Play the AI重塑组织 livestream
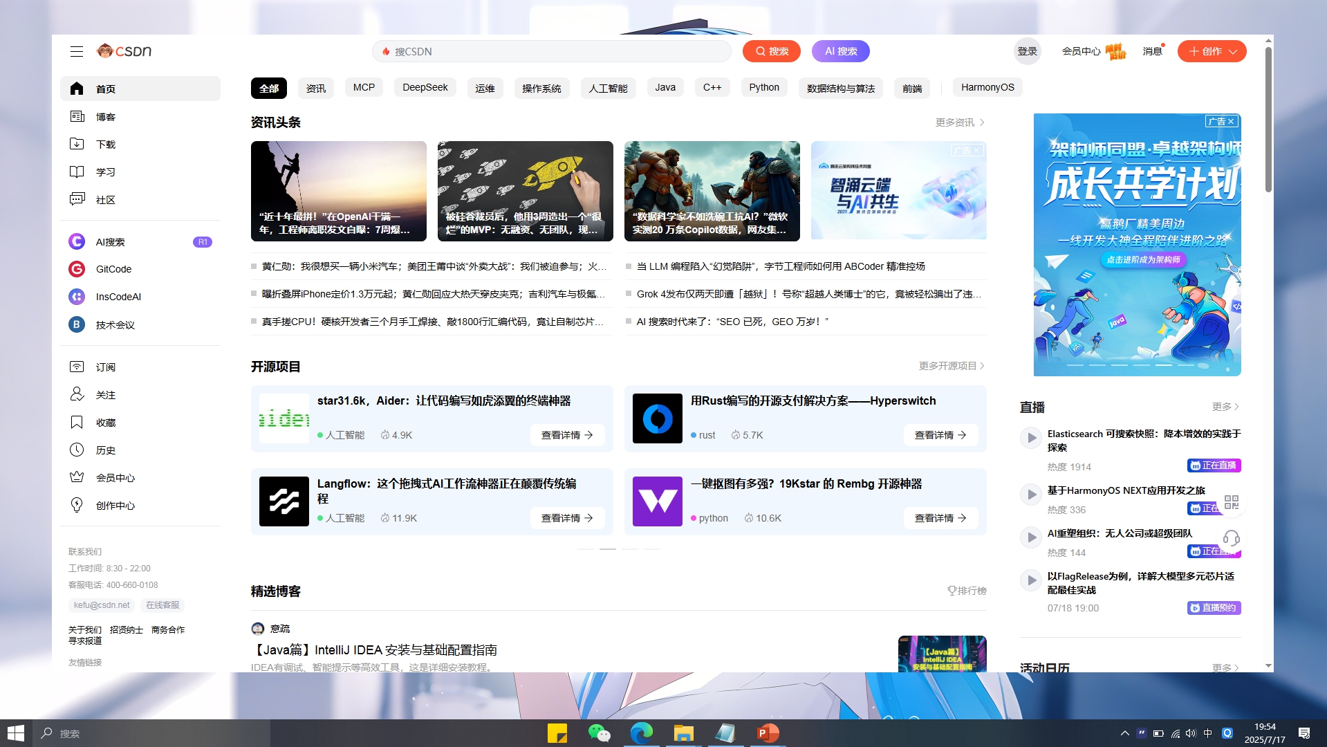 point(1031,537)
